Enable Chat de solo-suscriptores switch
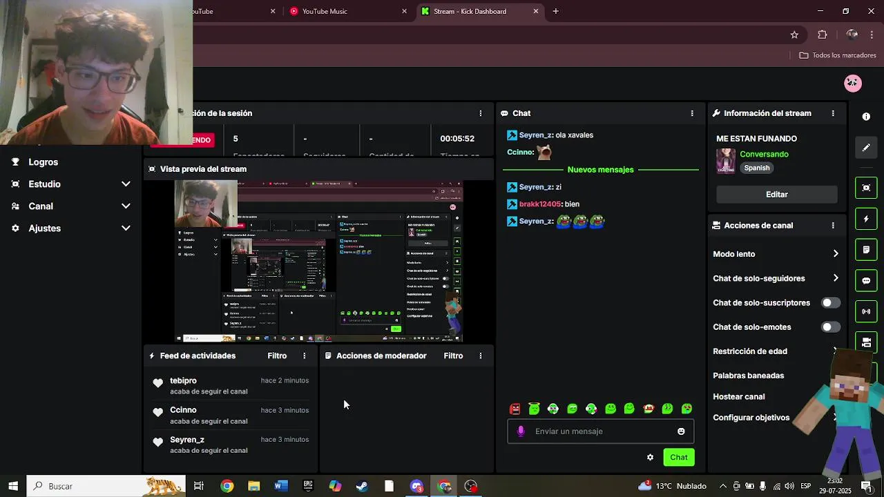The width and height of the screenshot is (884, 497). point(831,303)
